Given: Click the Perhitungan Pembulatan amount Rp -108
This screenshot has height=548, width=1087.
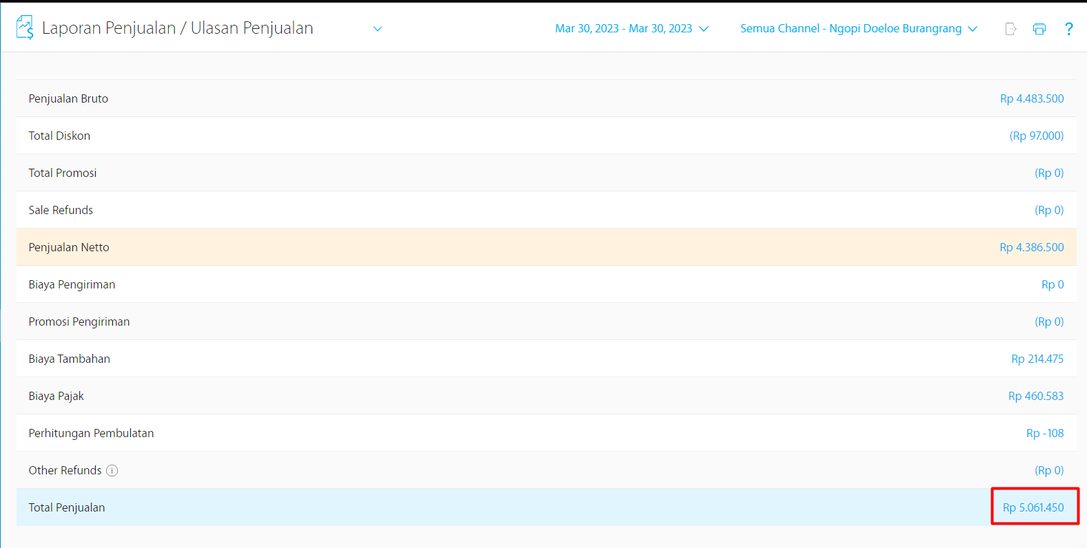Looking at the screenshot, I should tap(1044, 433).
